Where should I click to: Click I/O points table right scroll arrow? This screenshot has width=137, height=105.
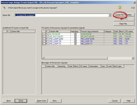point(133,58)
